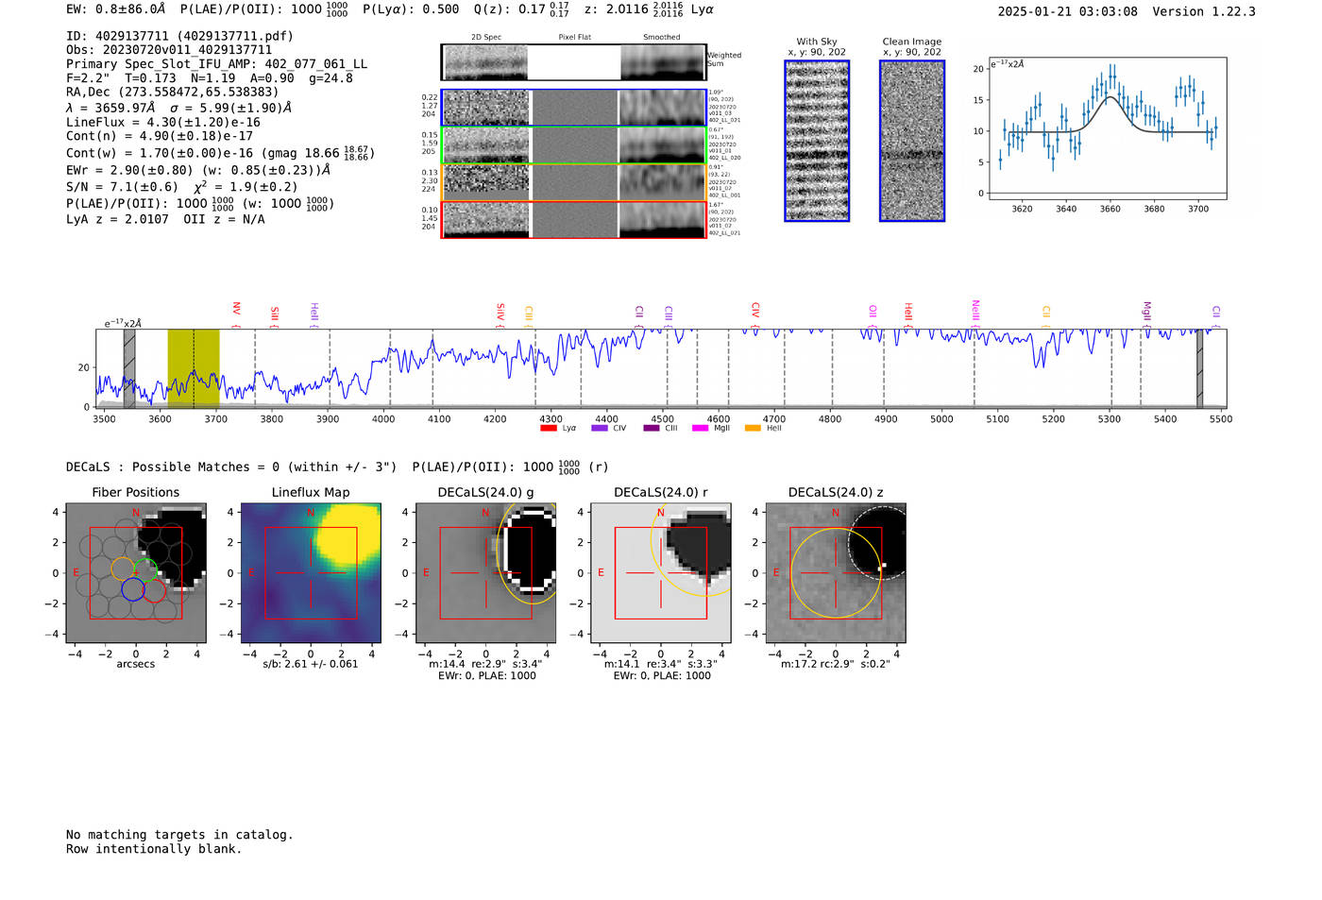The height and width of the screenshot is (900, 1322).
Task: Select the blue fiber circle in Fiber Positions
Action: tap(132, 589)
